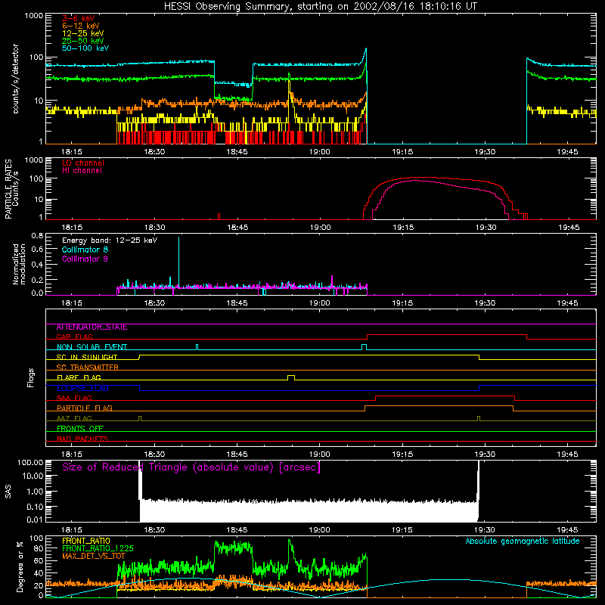This screenshot has width=605, height=605.
Task: Click the Absolute geomagnetic latitude label
Action: click(523, 541)
